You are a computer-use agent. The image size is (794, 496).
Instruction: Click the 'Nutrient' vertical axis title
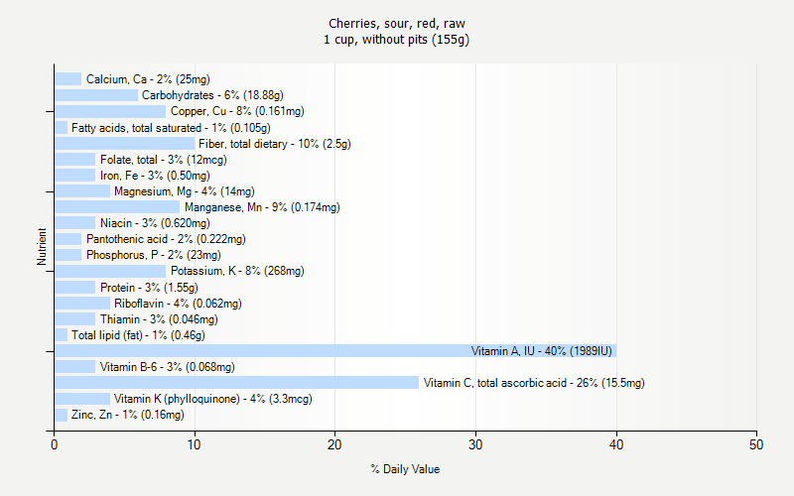tap(42, 247)
